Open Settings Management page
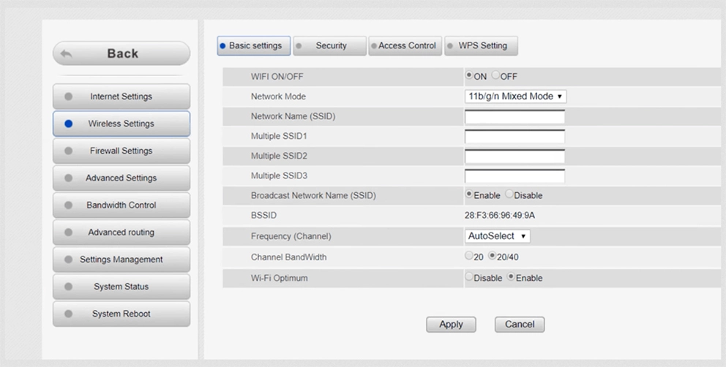 pos(121,260)
